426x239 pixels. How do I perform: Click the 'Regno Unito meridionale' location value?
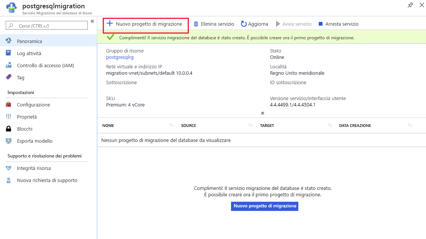(x=297, y=73)
